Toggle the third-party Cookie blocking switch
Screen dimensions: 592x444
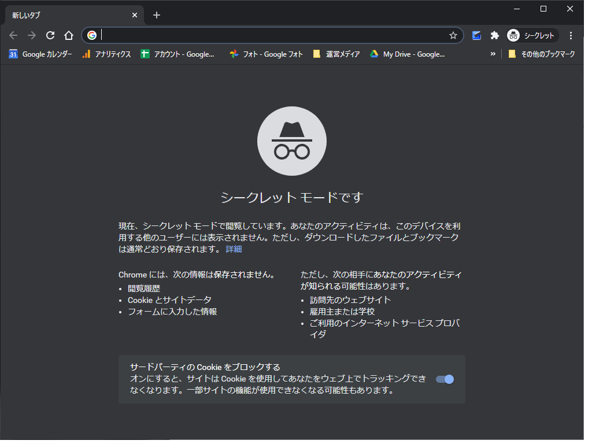[445, 379]
